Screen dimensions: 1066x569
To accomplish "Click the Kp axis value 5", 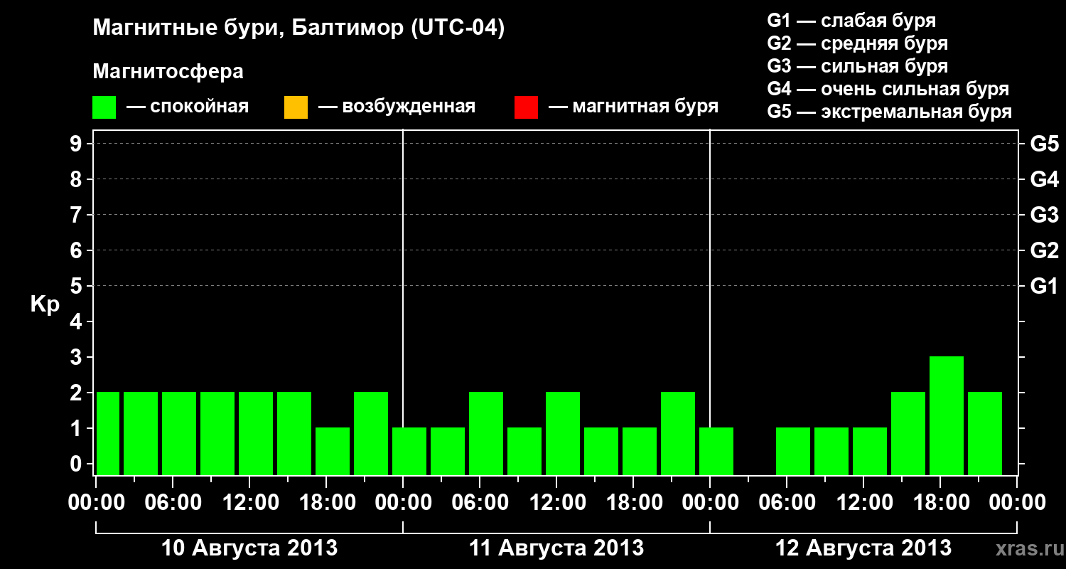I will coord(77,286).
